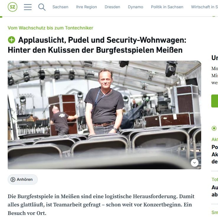The width and height of the screenshot is (218, 217).
Task: Open the sidebar headline starting 'Au'
Action: 215,191
